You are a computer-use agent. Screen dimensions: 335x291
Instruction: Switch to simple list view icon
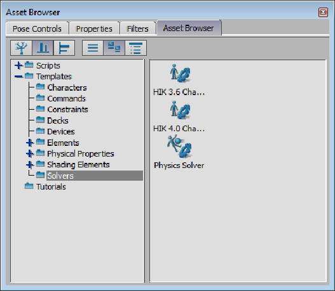pyautogui.click(x=93, y=48)
